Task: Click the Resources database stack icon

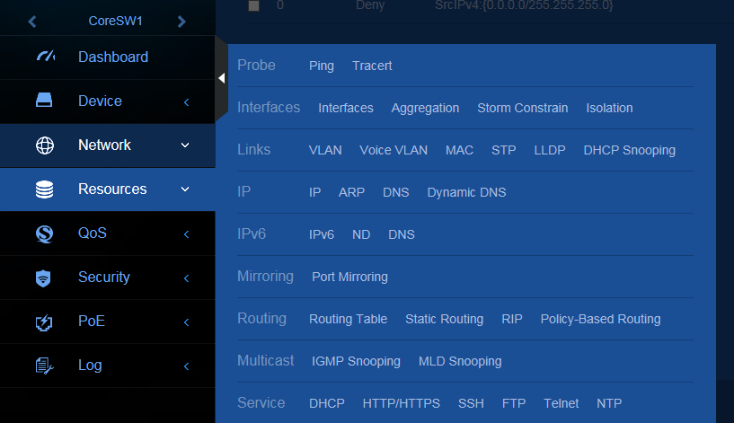Action: pyautogui.click(x=44, y=189)
